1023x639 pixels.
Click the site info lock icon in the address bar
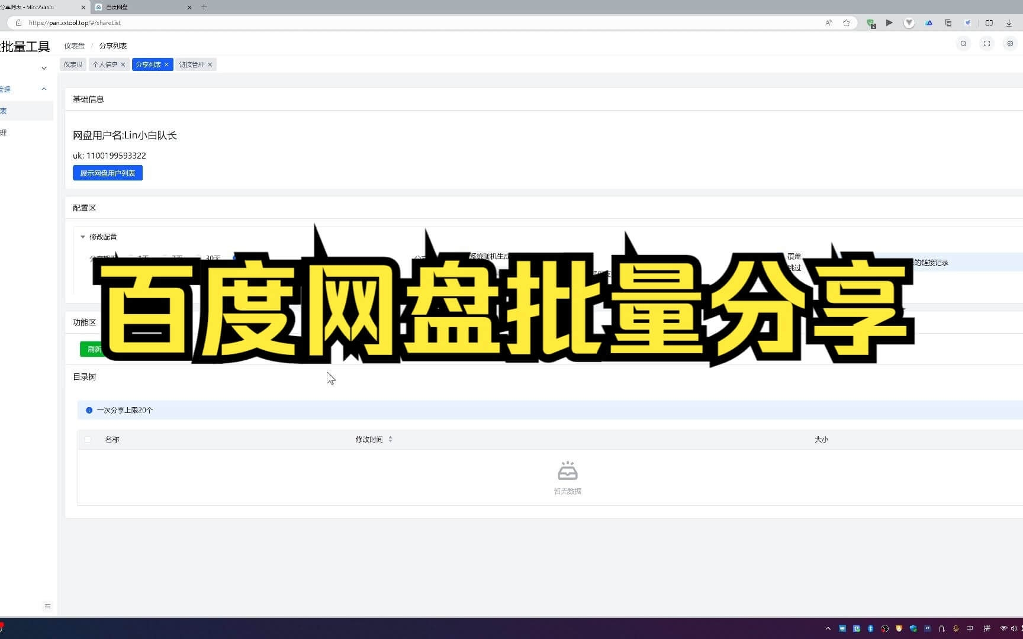coord(18,23)
